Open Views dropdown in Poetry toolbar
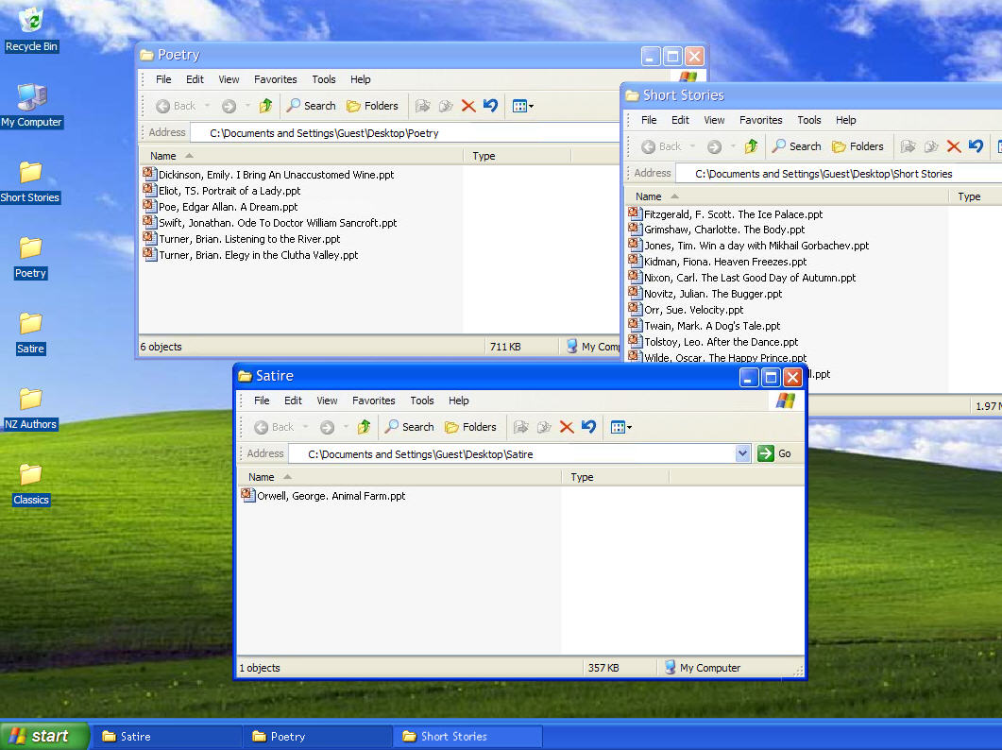Viewport: 1002px width, 750px height. pyautogui.click(x=522, y=106)
